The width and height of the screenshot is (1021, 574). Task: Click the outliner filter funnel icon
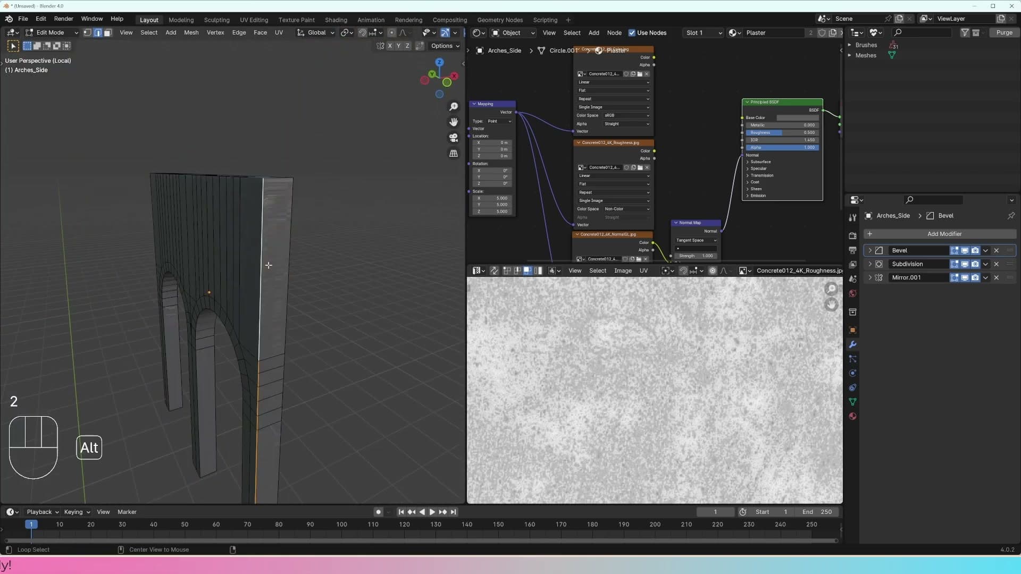[x=965, y=32]
